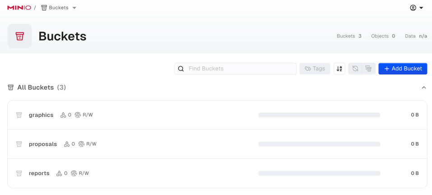The image size is (432, 195).
Task: Click the Find Buckets search field
Action: 239,69
